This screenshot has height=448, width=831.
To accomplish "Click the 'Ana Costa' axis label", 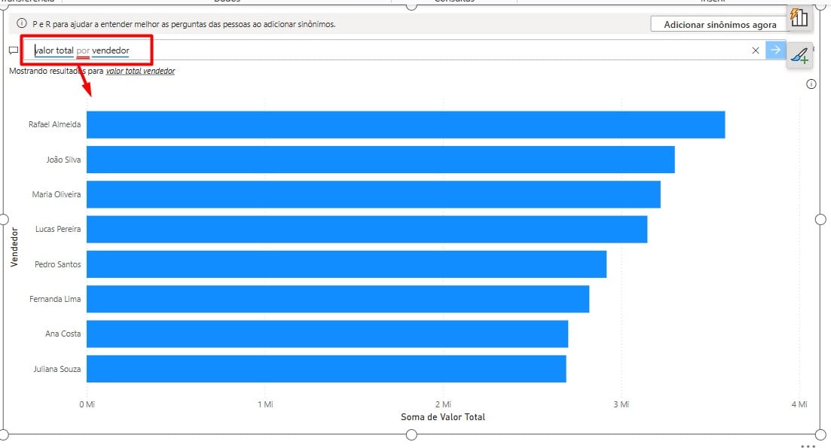I will point(63,334).
